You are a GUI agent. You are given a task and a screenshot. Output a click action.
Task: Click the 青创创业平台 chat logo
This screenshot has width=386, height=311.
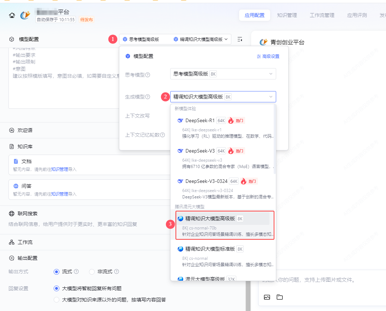(263, 42)
